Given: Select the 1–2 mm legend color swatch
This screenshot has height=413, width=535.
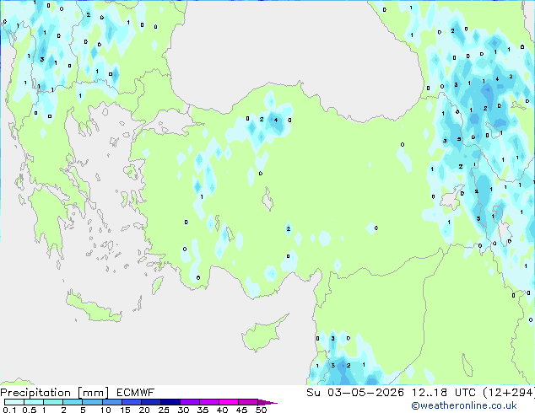Looking at the screenshot, I should [x=53, y=402].
